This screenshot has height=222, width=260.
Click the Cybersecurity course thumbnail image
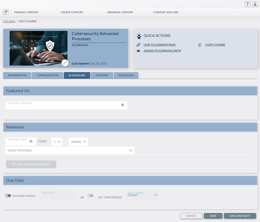coord(38,48)
